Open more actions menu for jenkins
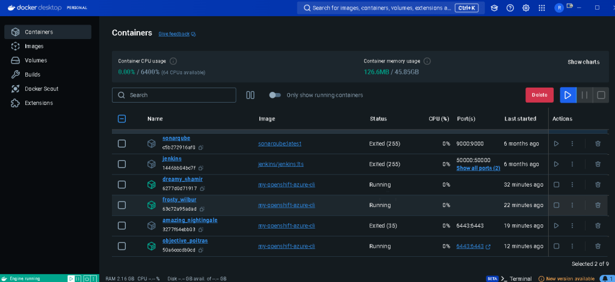The height and width of the screenshot is (282, 615). (x=572, y=164)
